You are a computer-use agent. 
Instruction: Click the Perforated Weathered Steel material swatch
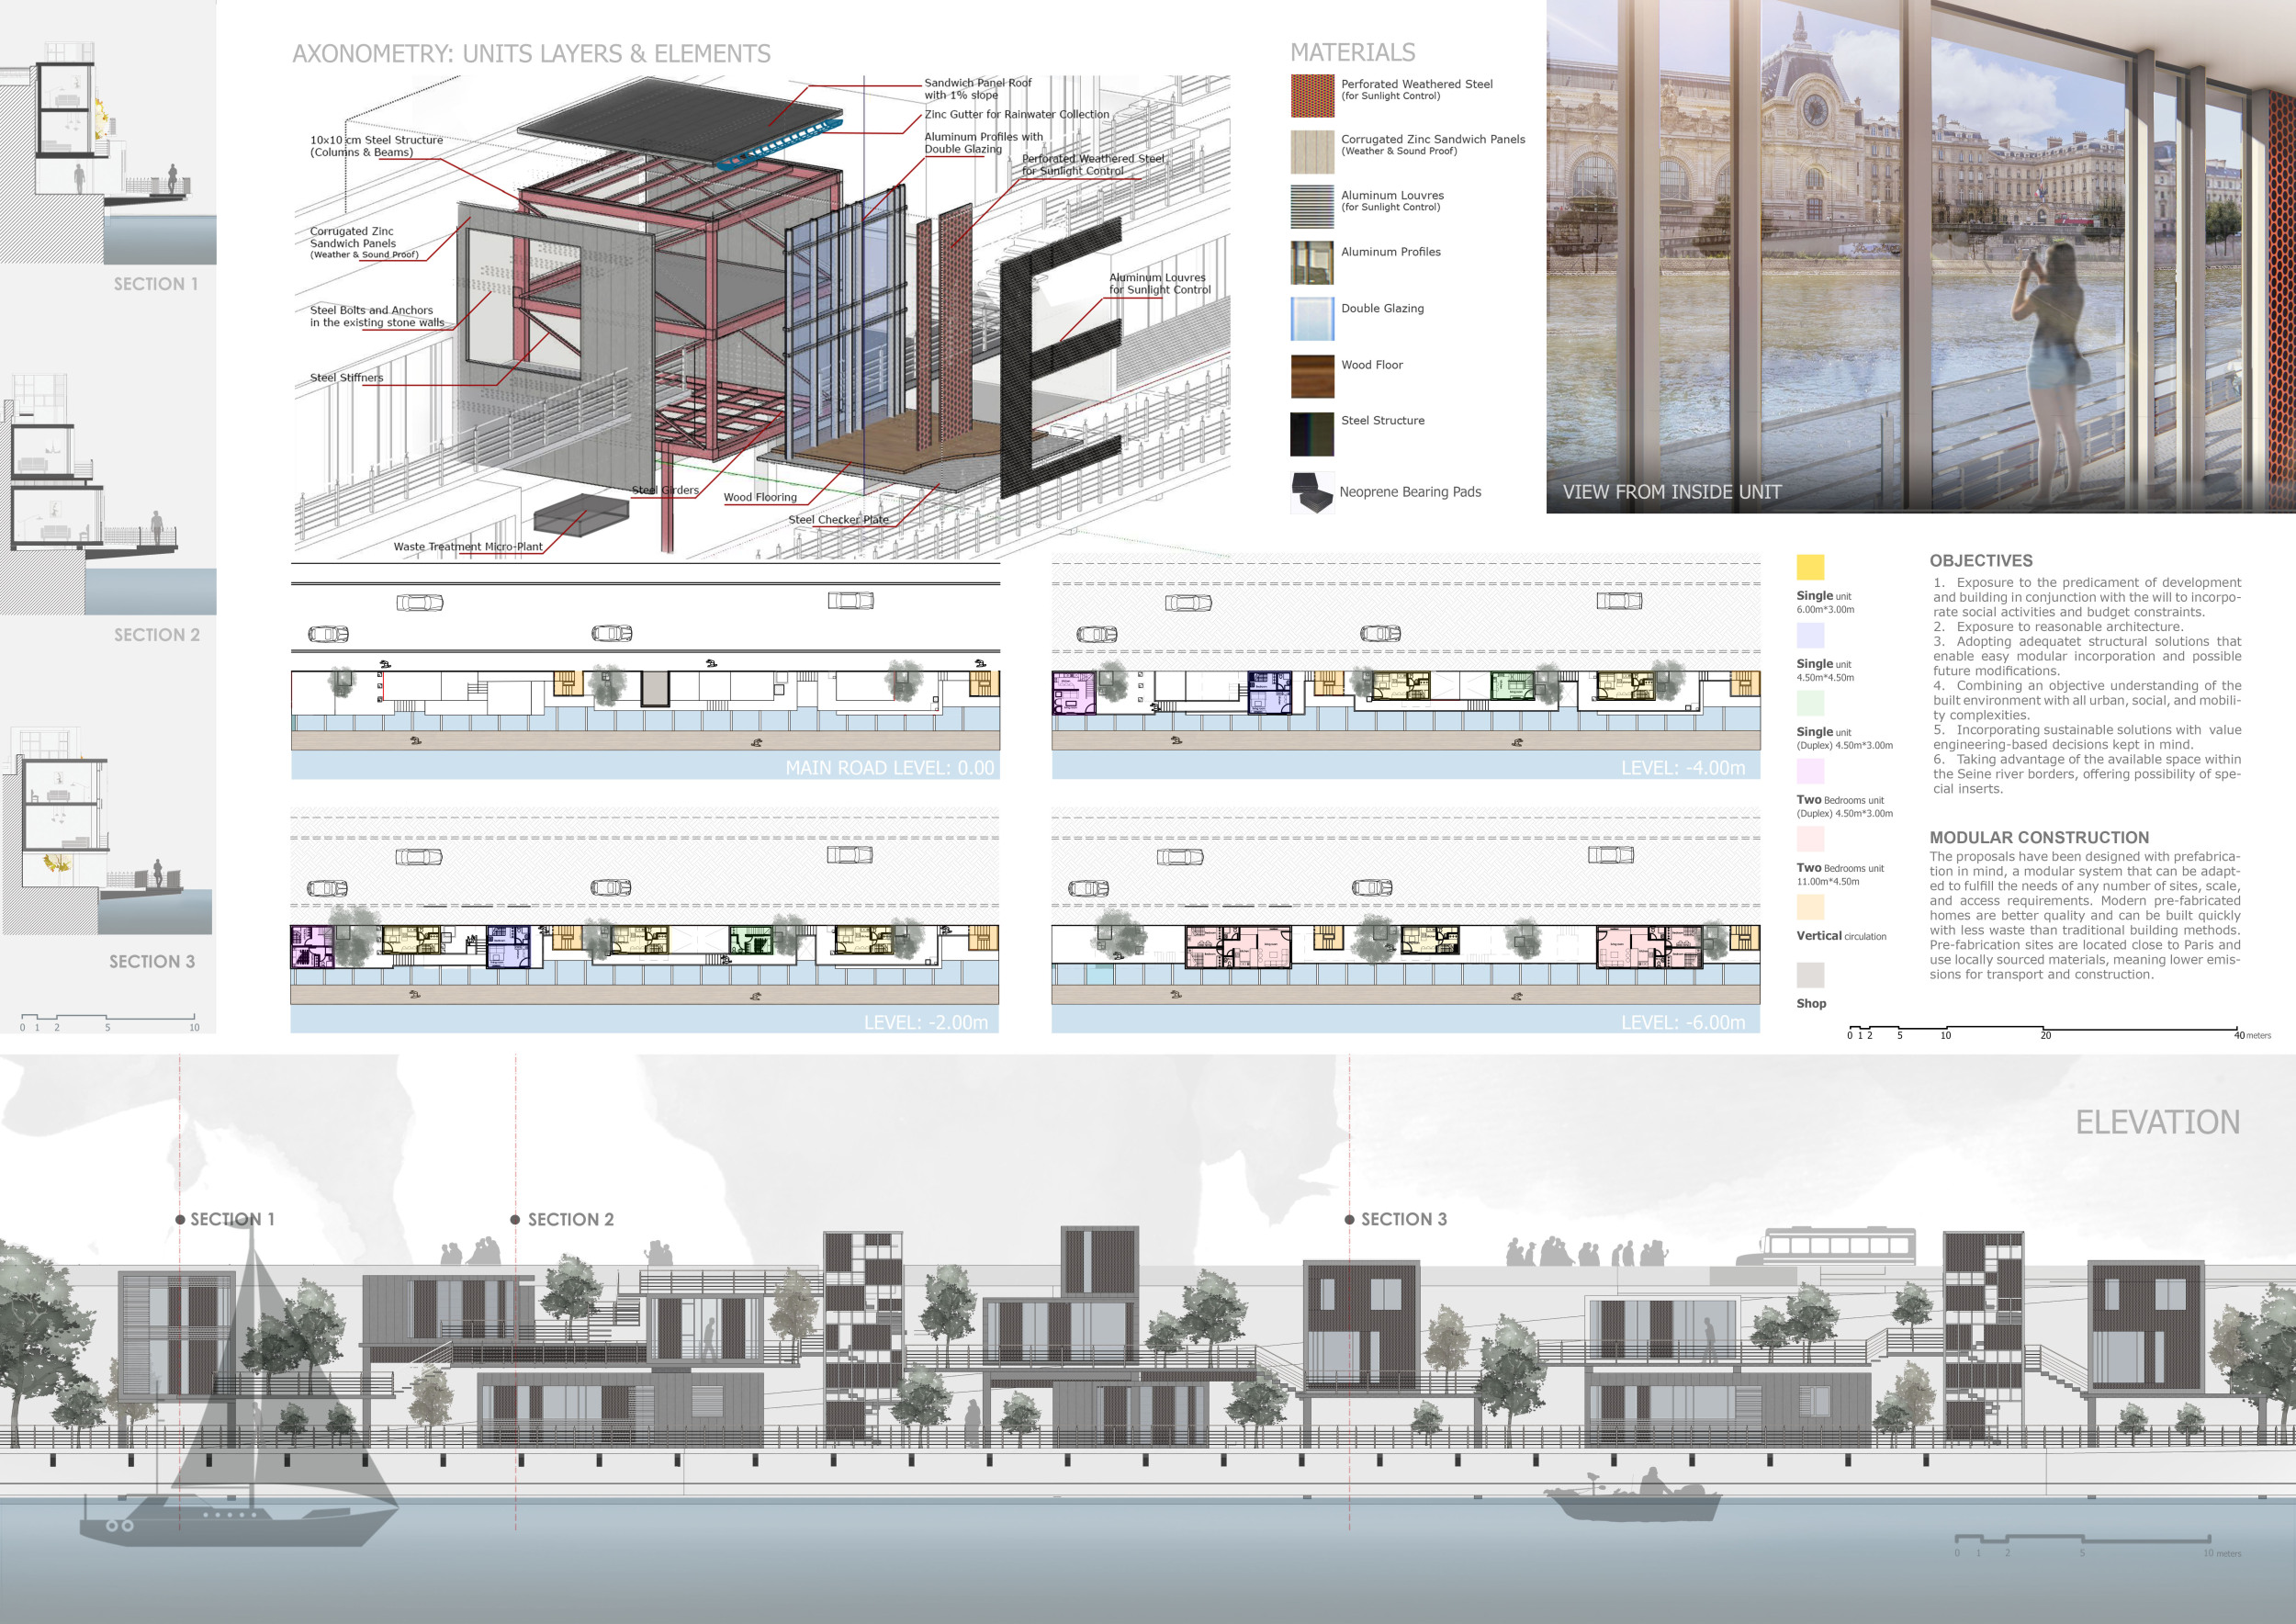click(1312, 96)
